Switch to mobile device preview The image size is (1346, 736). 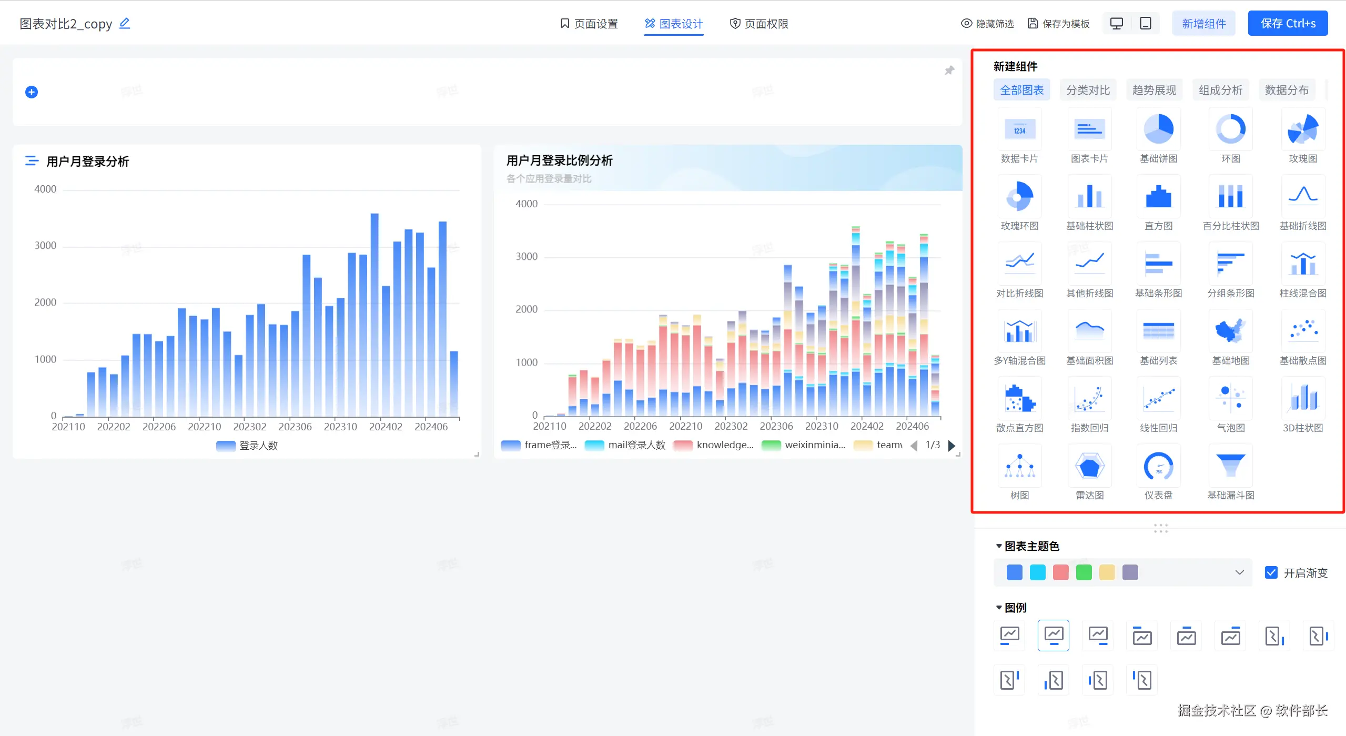pos(1145,24)
